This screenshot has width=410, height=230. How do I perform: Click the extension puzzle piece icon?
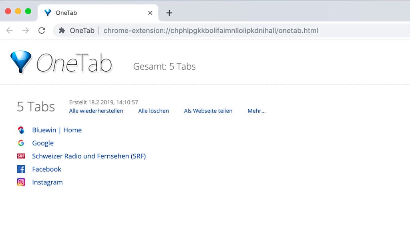coord(62,30)
